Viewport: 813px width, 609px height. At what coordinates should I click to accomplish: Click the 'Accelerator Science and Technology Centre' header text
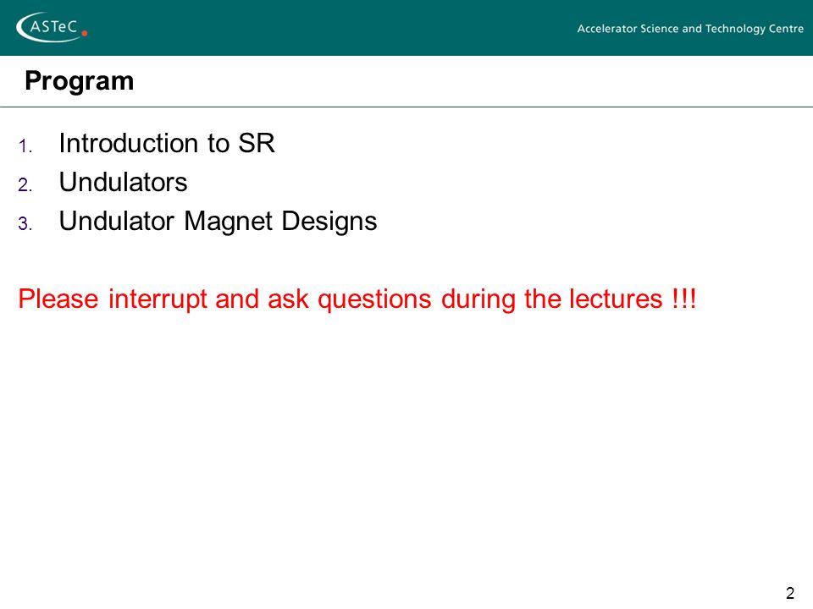pos(690,29)
